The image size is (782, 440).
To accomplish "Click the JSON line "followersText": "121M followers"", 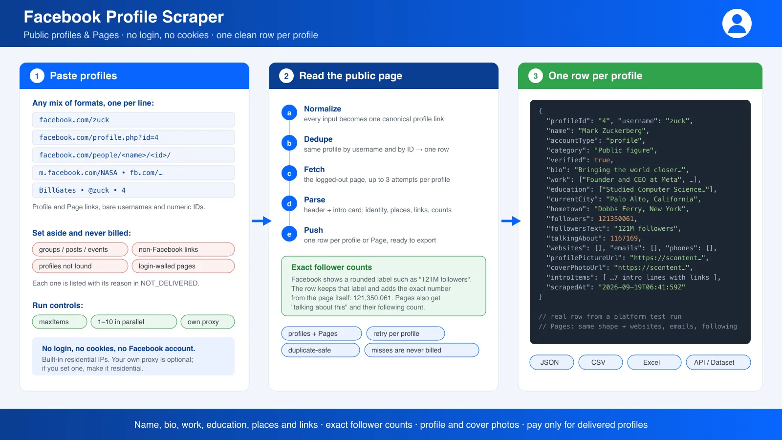I will (x=614, y=228).
